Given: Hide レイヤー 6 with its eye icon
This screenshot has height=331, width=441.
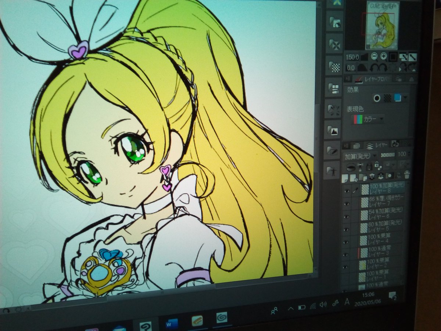Looking at the screenshot, I should coord(346,216).
